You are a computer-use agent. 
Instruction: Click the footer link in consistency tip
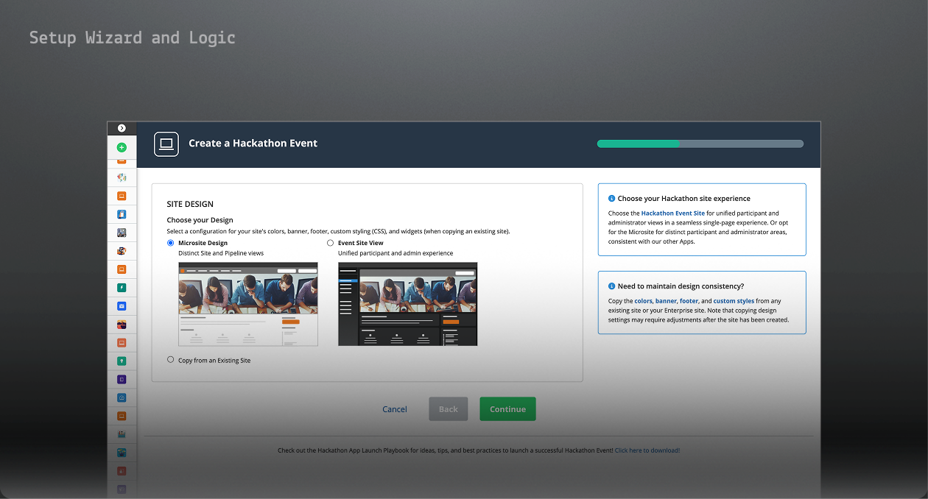click(689, 301)
